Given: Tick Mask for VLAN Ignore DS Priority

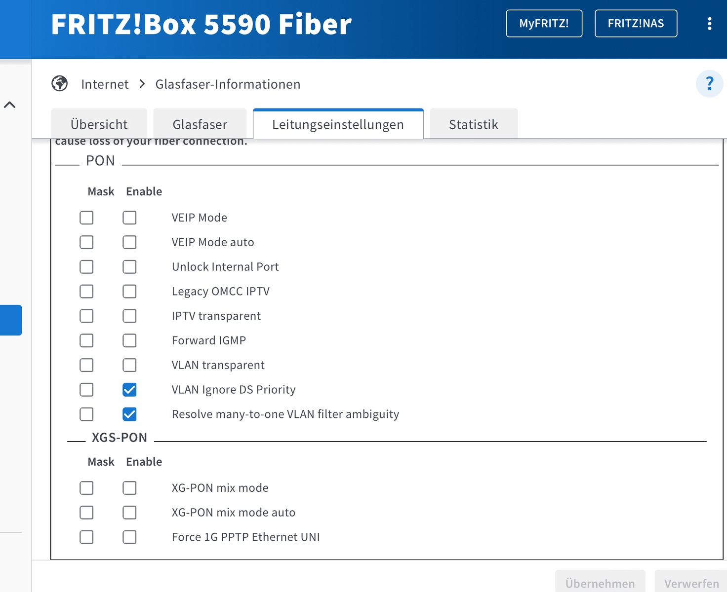Looking at the screenshot, I should 86,390.
